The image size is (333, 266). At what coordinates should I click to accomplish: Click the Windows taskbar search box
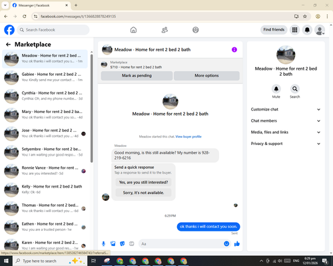[x=50, y=261]
